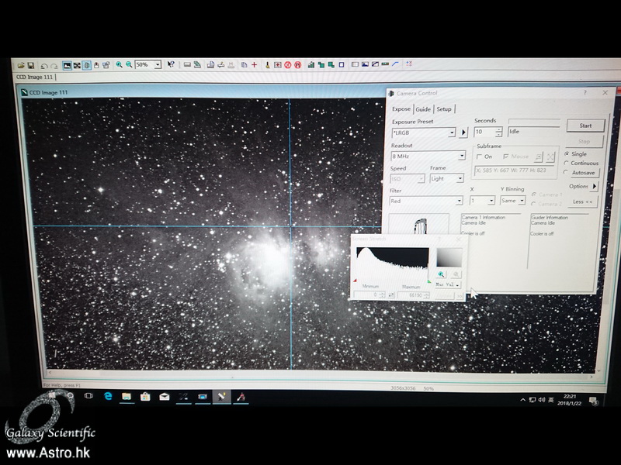Enable the Subframe On checkbox
This screenshot has height=465, width=621.
(x=479, y=157)
